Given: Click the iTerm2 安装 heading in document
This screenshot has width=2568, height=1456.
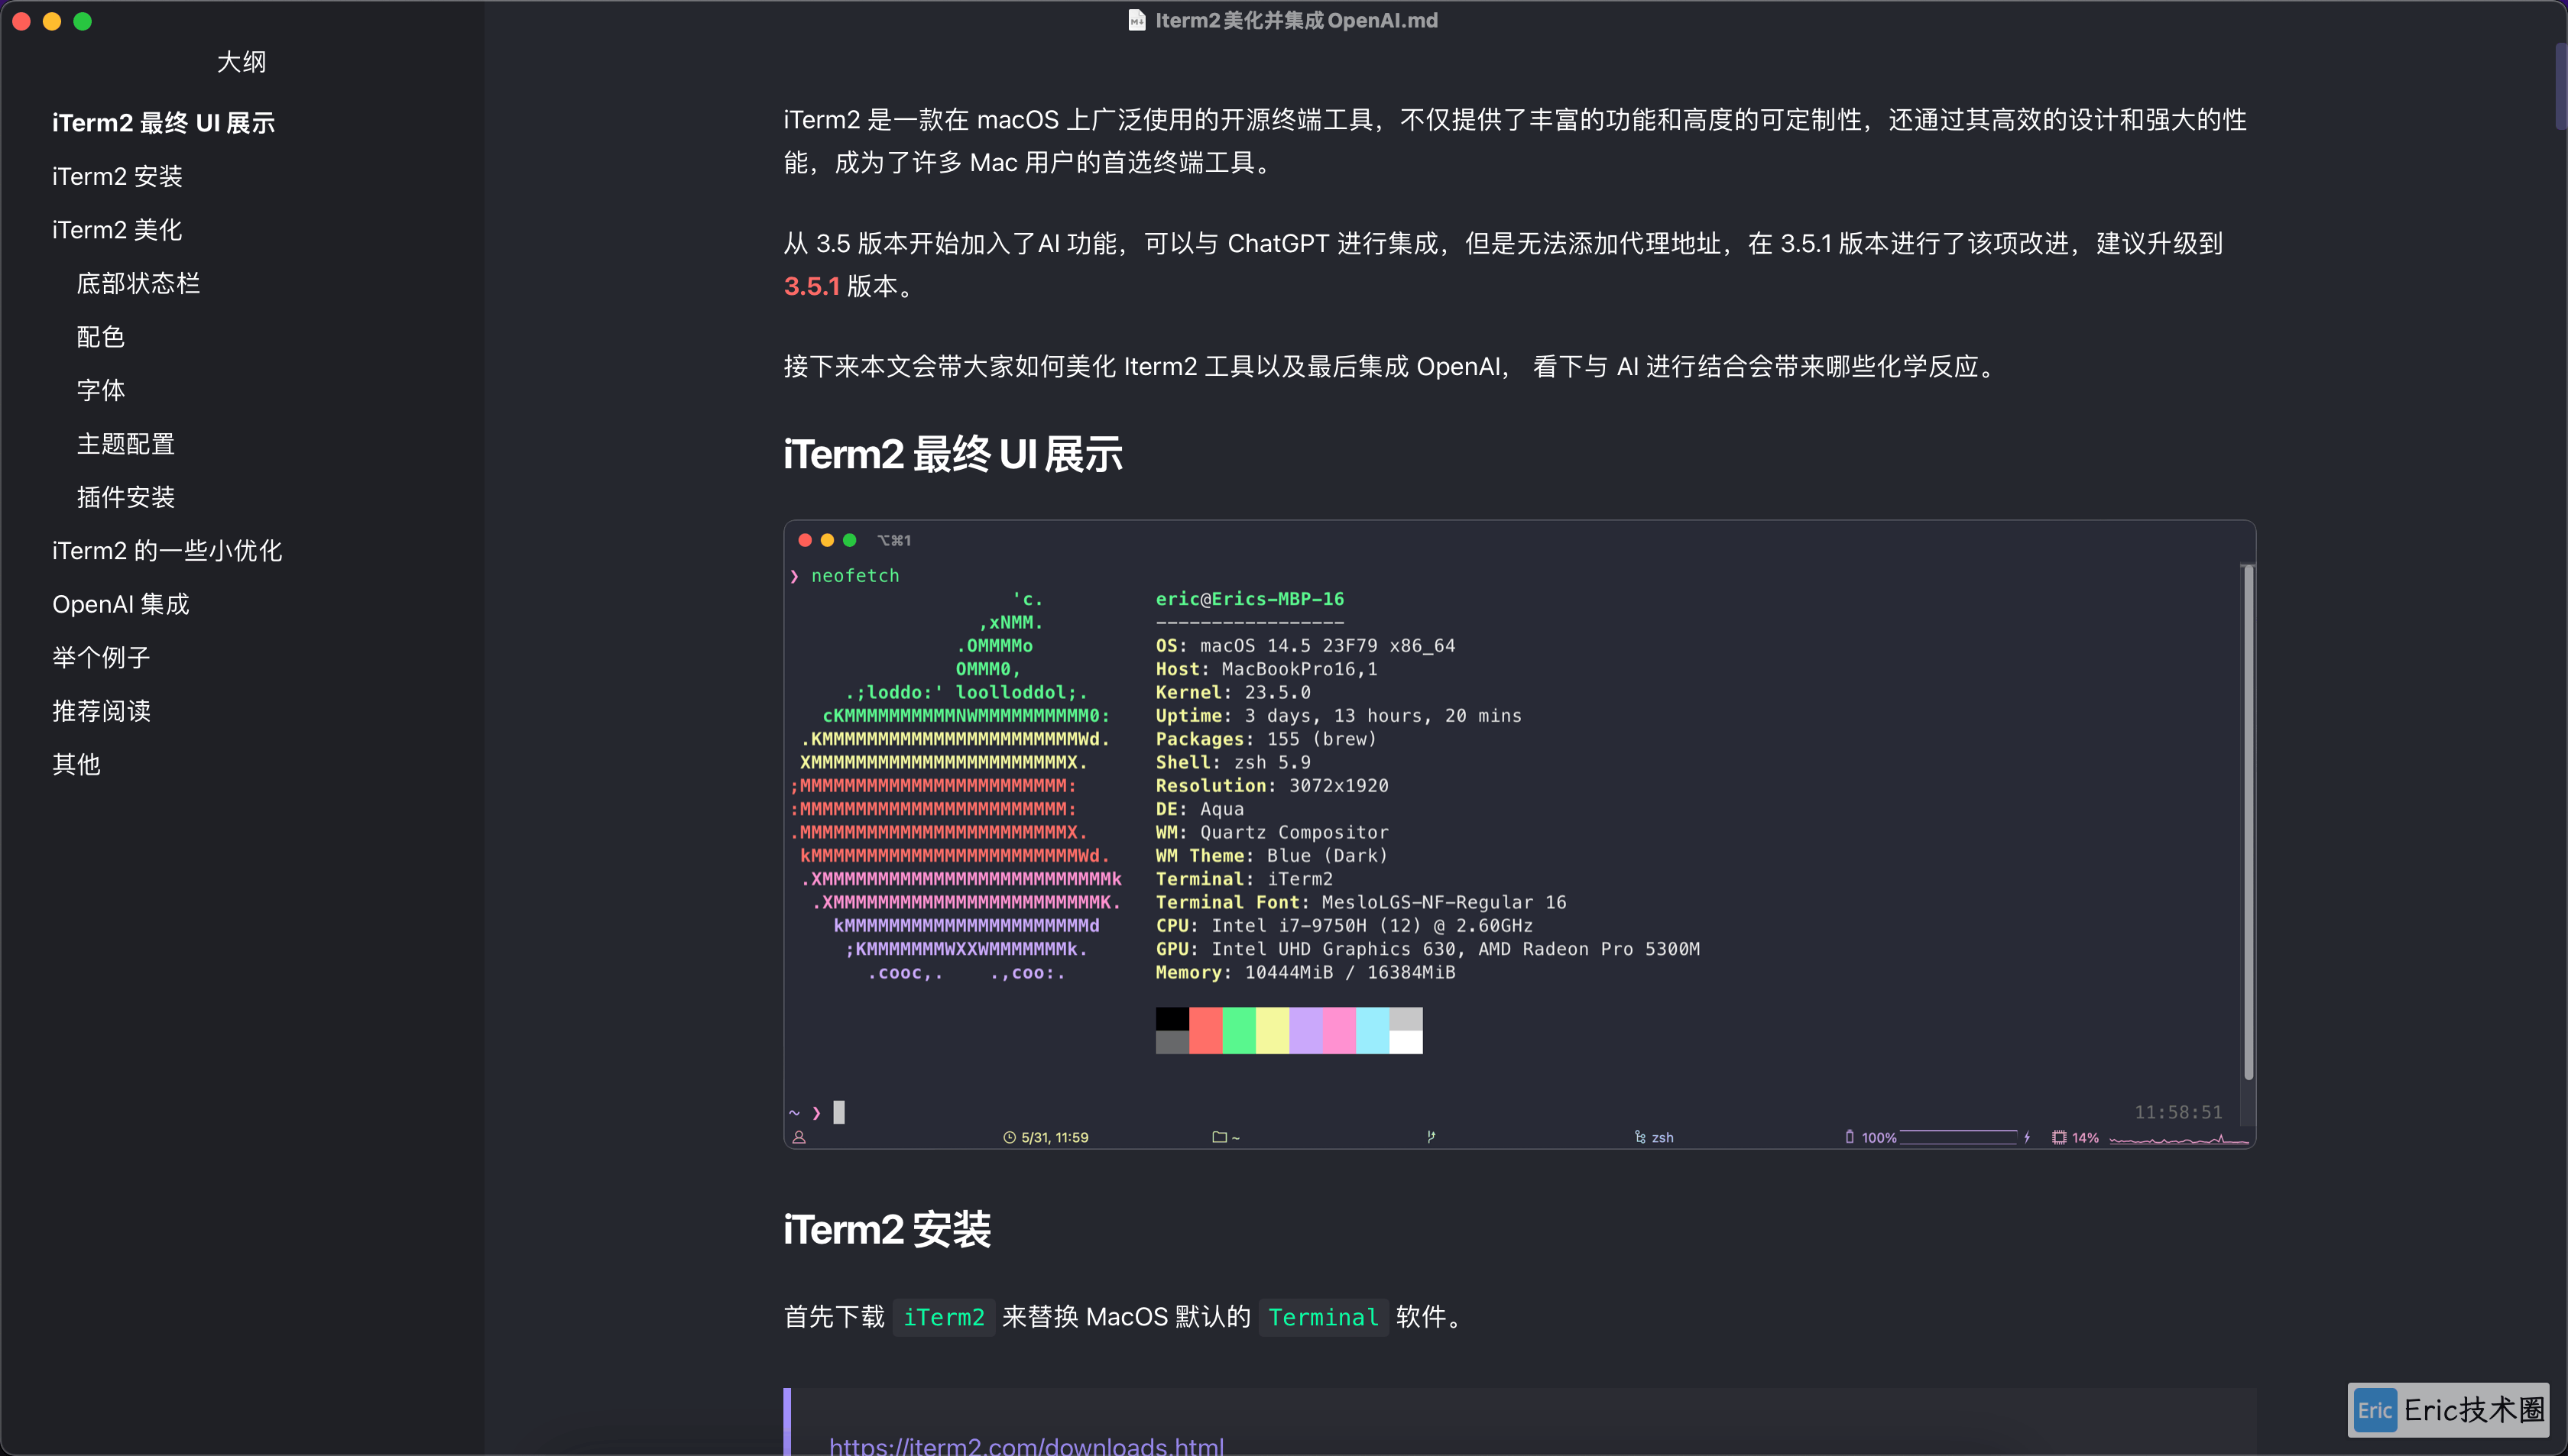Looking at the screenshot, I should tap(887, 1230).
